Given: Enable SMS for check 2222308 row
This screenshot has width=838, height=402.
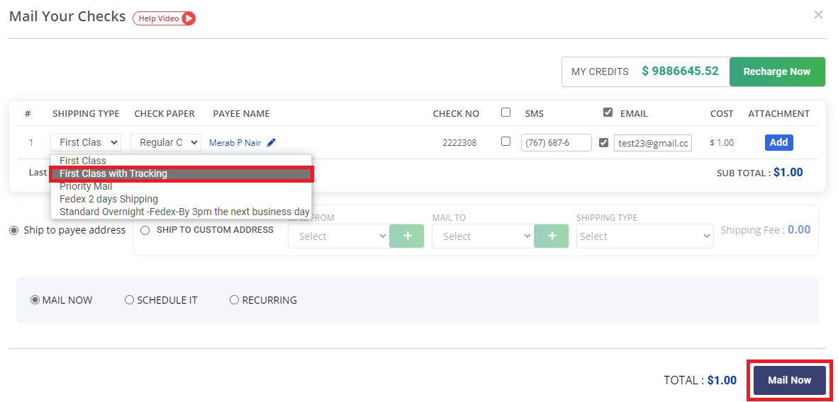Looking at the screenshot, I should point(505,142).
